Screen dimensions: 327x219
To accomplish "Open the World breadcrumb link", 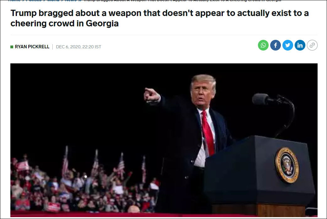I will tap(53, 1).
